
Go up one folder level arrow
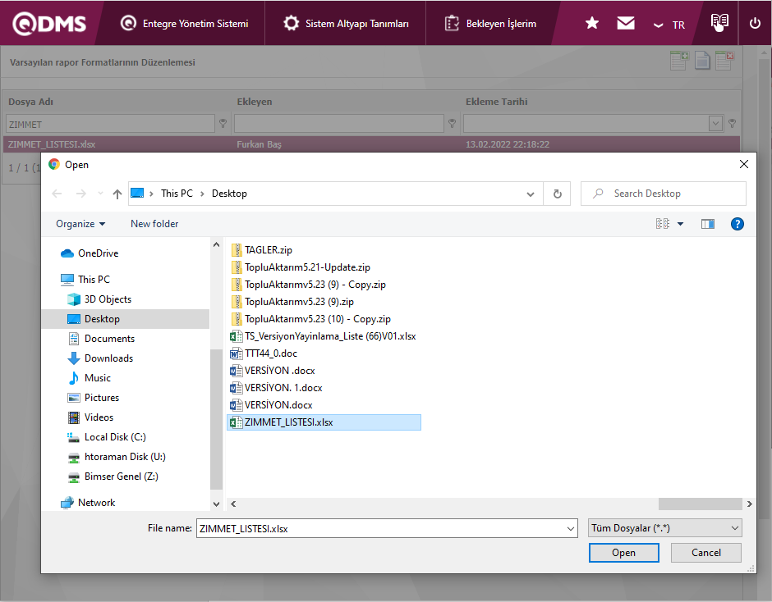tap(117, 194)
